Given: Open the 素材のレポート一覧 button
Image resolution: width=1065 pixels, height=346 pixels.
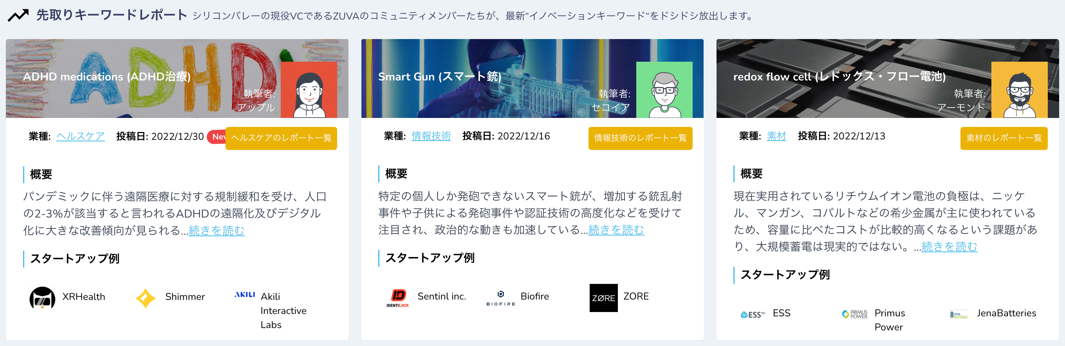Looking at the screenshot, I should point(1004,138).
